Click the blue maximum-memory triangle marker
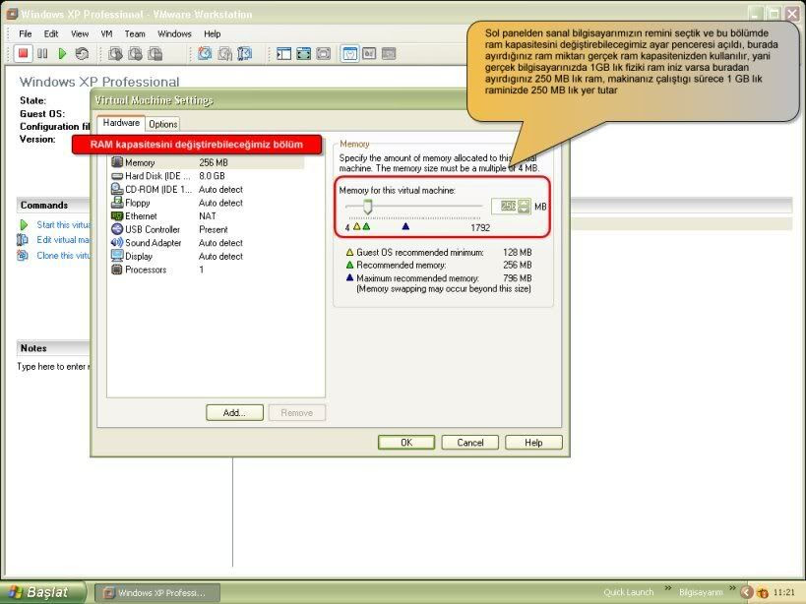 pos(405,226)
